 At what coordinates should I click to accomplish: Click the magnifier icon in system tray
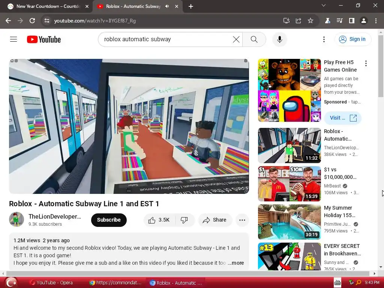[358, 282]
